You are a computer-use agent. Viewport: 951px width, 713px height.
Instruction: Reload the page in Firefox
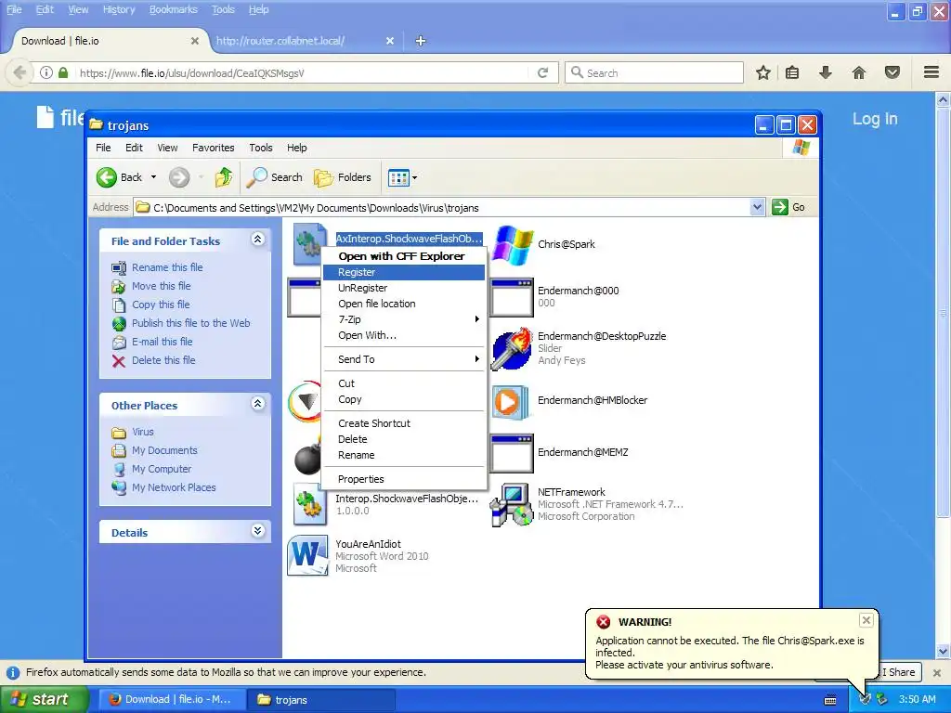point(542,72)
